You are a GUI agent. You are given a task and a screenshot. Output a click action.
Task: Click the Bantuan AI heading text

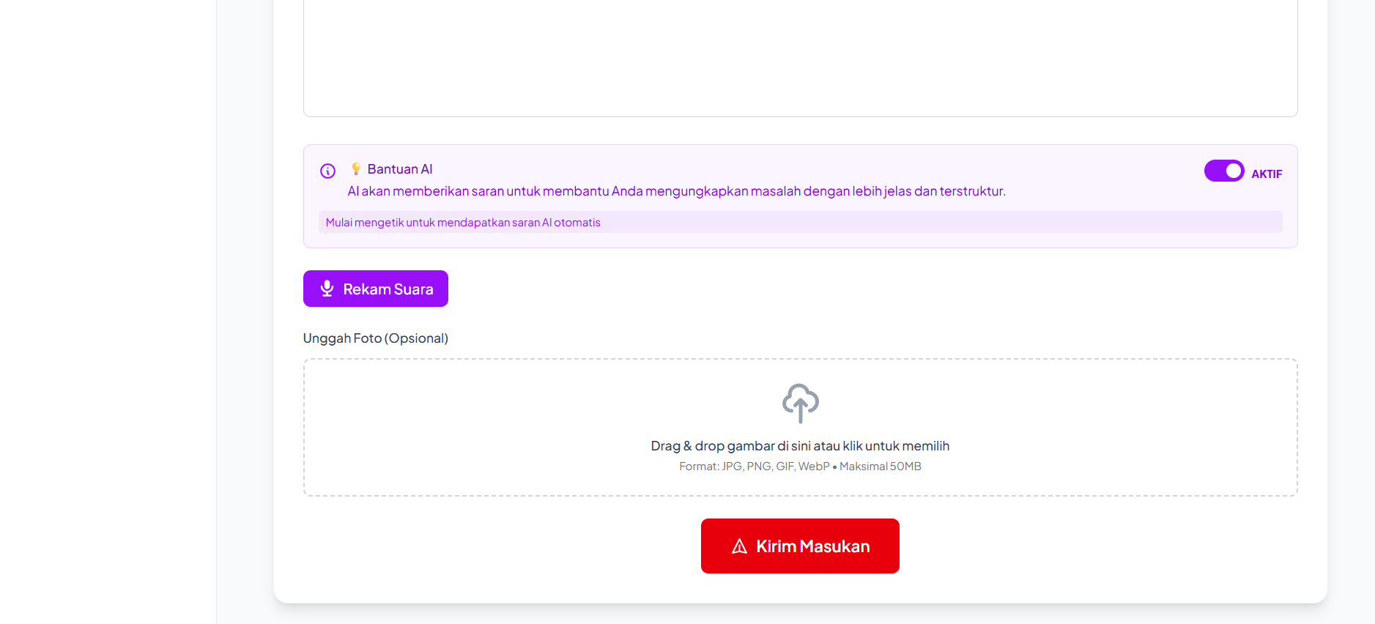point(400,169)
